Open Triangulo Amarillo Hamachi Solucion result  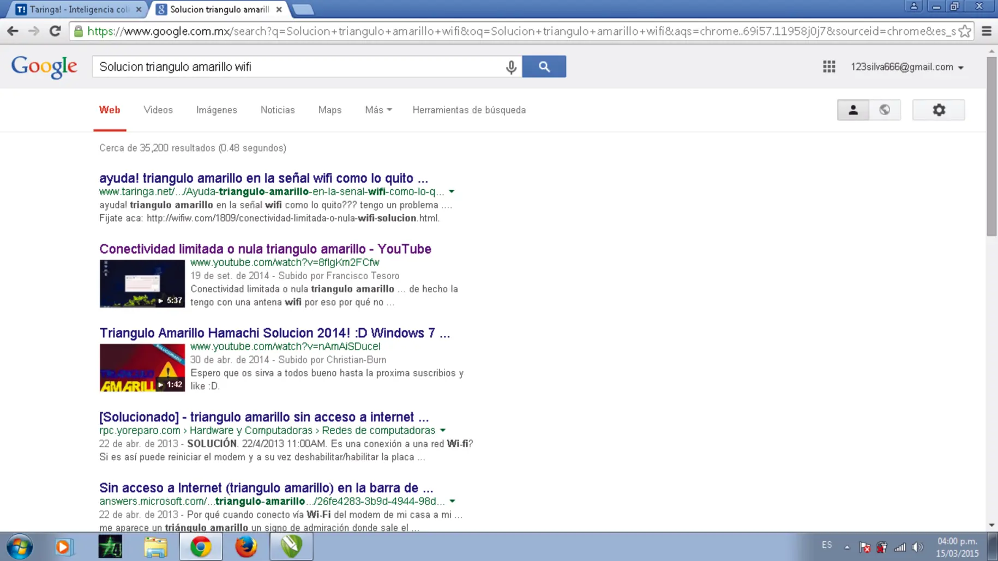coord(274,333)
